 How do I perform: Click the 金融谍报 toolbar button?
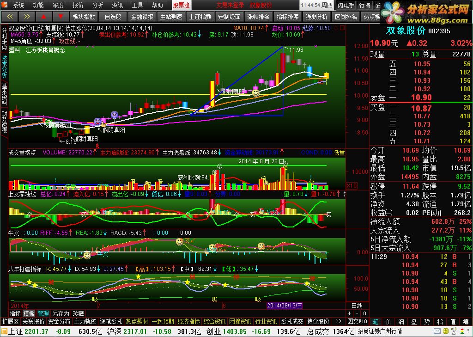(x=142, y=17)
